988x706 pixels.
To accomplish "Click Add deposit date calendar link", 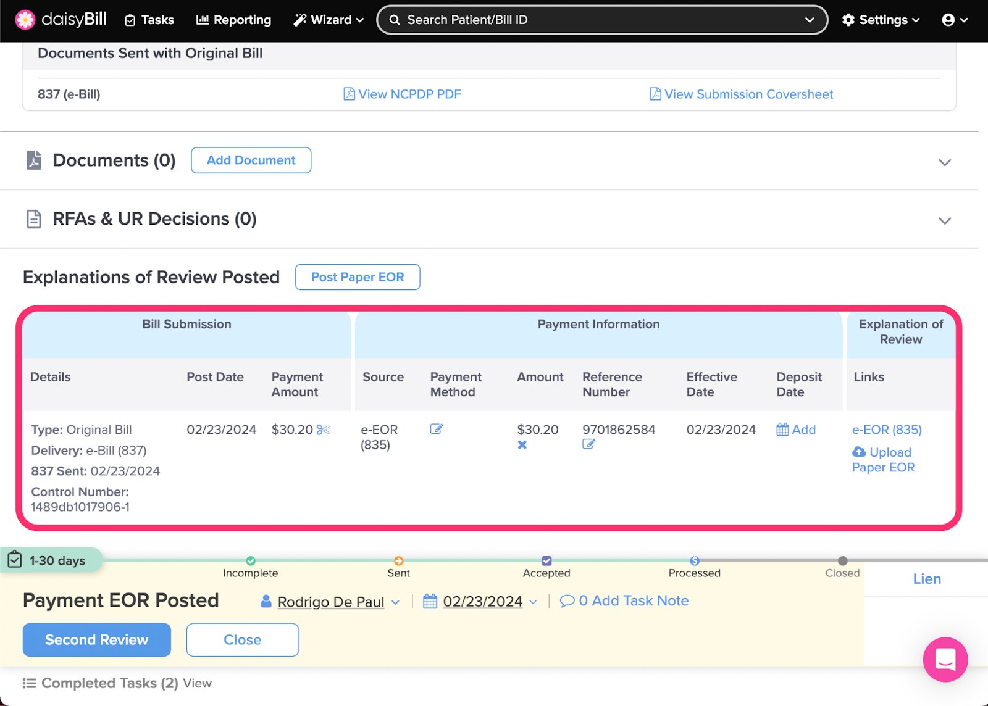I will pos(796,430).
